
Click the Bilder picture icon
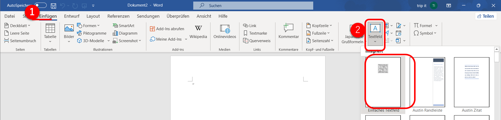coord(69,28)
